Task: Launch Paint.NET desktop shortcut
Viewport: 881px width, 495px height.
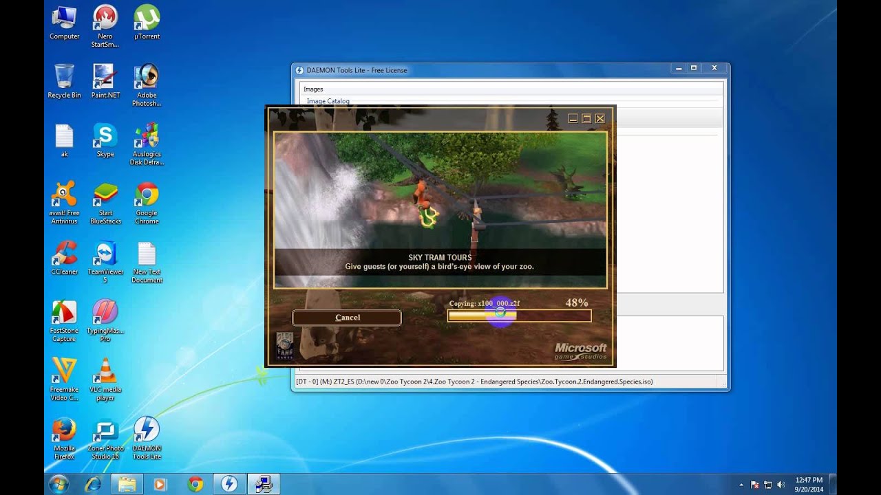Action: (105, 81)
